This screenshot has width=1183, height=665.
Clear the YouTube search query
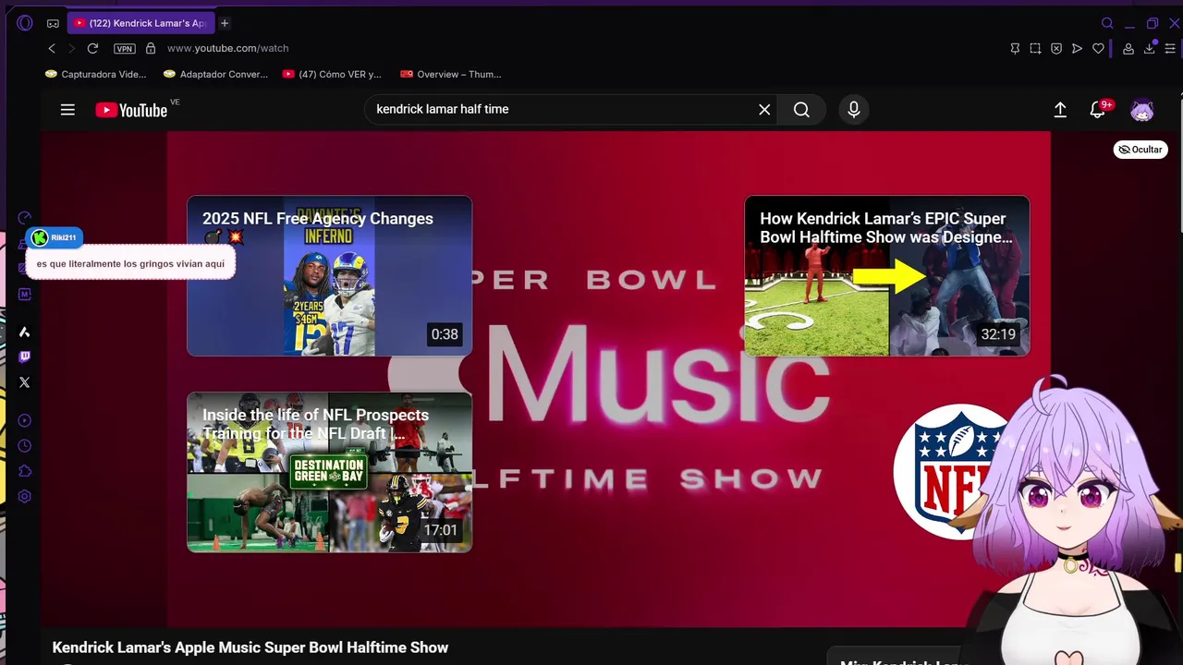point(764,109)
